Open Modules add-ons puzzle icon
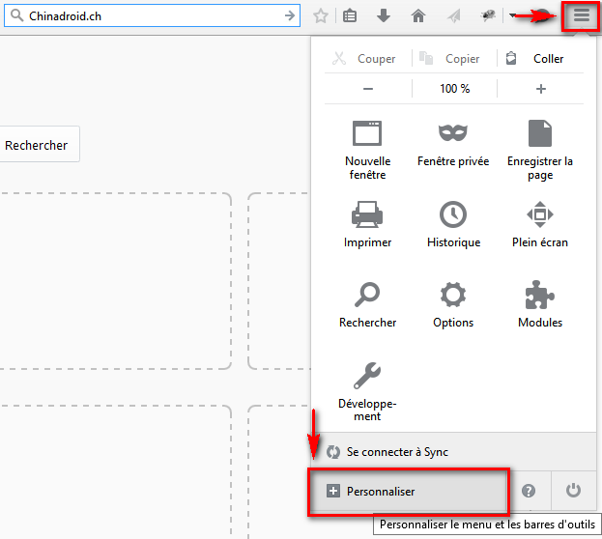The image size is (602, 539). coord(540,304)
